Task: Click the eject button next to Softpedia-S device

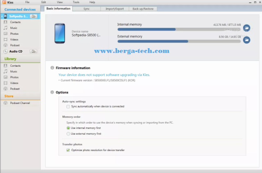Action: 34,16
